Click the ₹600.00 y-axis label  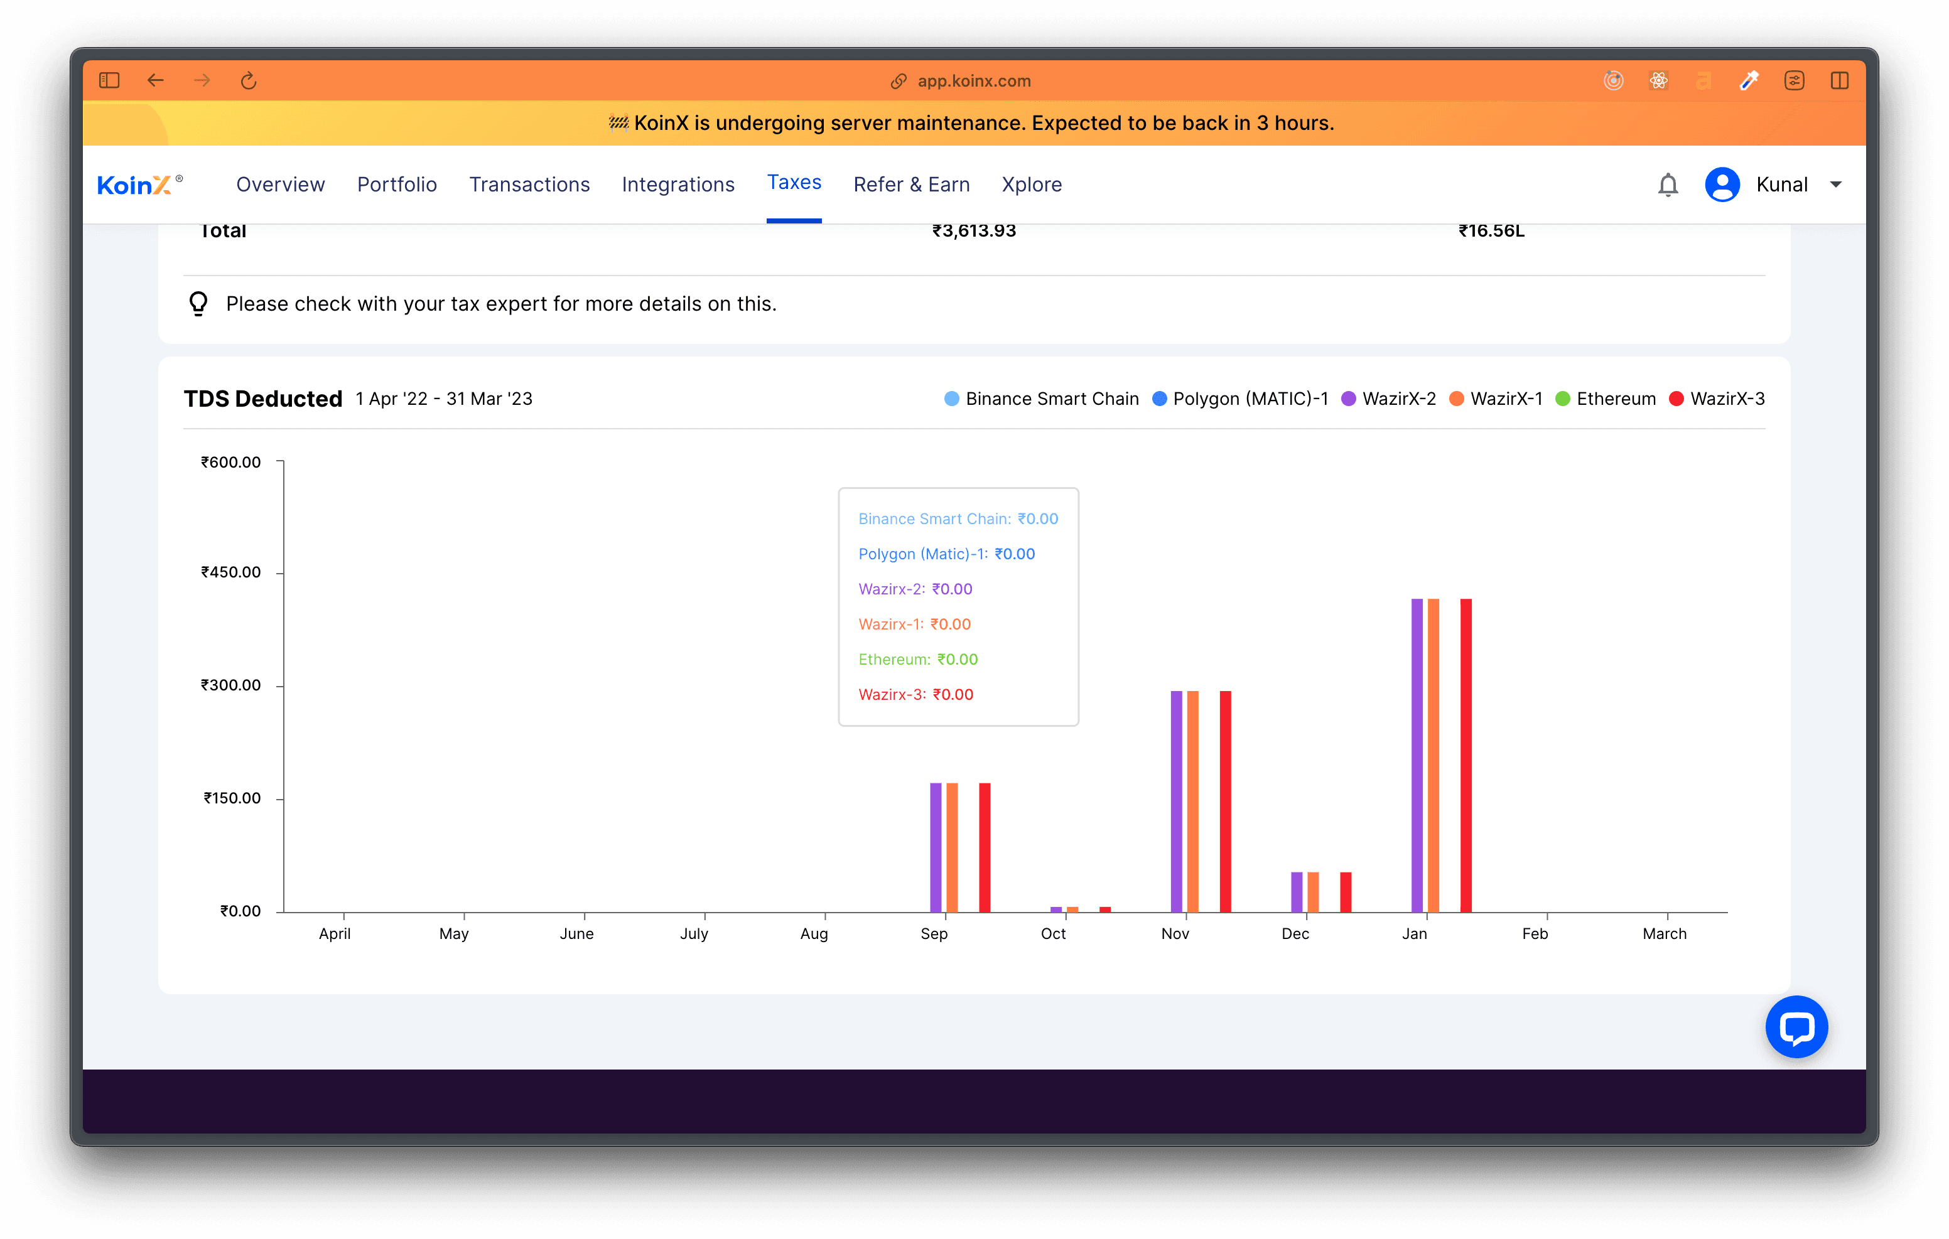pyautogui.click(x=230, y=462)
